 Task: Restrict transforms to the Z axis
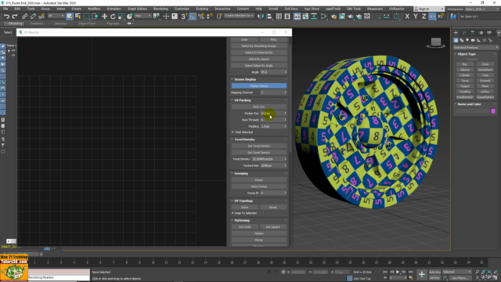point(424,16)
